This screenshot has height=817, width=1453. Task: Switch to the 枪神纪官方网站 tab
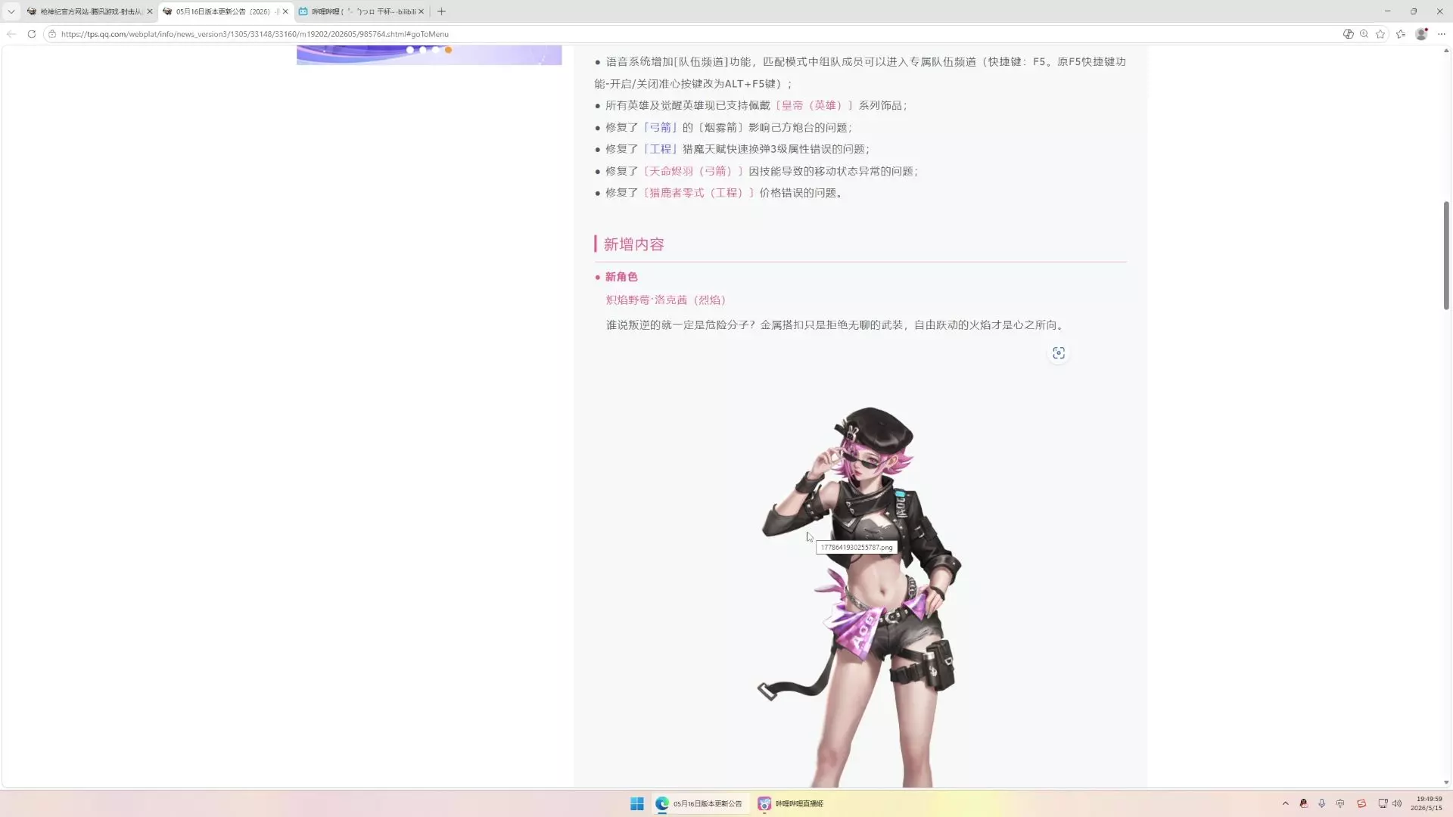point(89,11)
